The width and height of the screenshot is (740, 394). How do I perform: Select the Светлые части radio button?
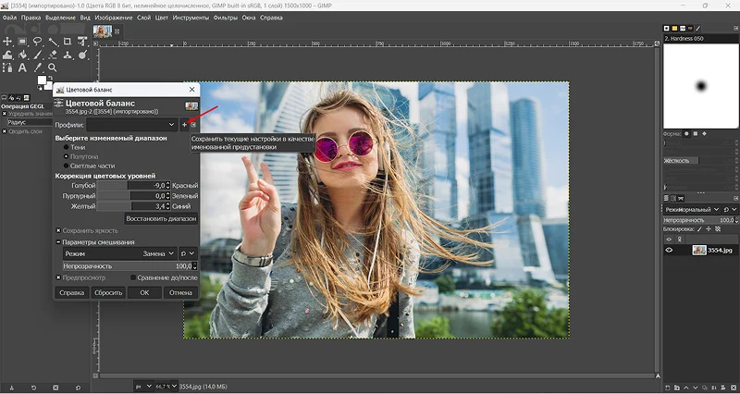point(66,166)
